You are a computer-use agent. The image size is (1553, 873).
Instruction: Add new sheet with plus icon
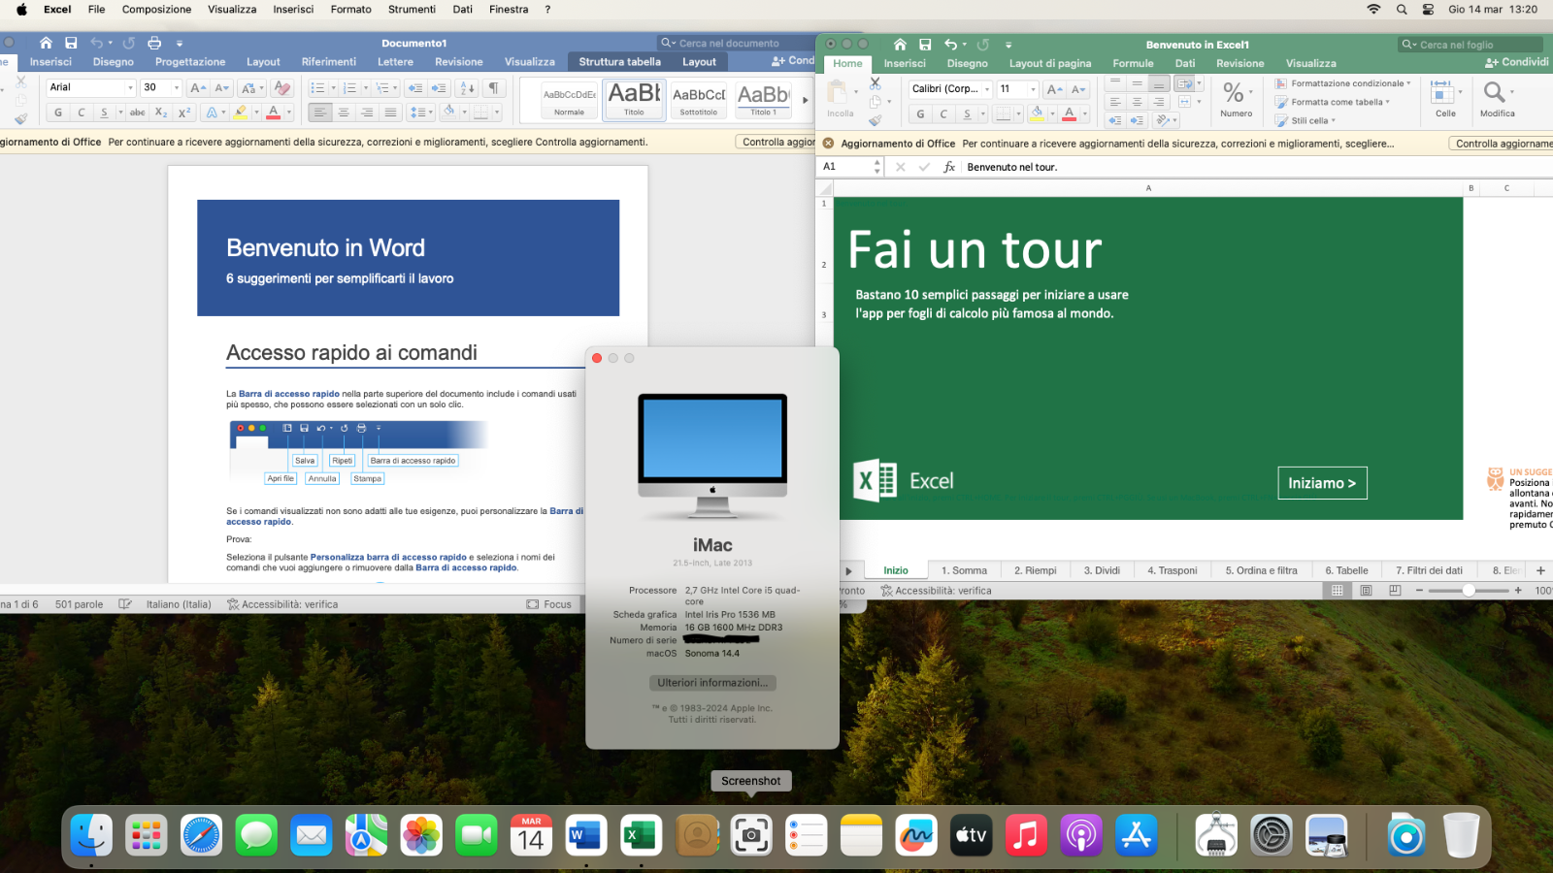click(1540, 570)
